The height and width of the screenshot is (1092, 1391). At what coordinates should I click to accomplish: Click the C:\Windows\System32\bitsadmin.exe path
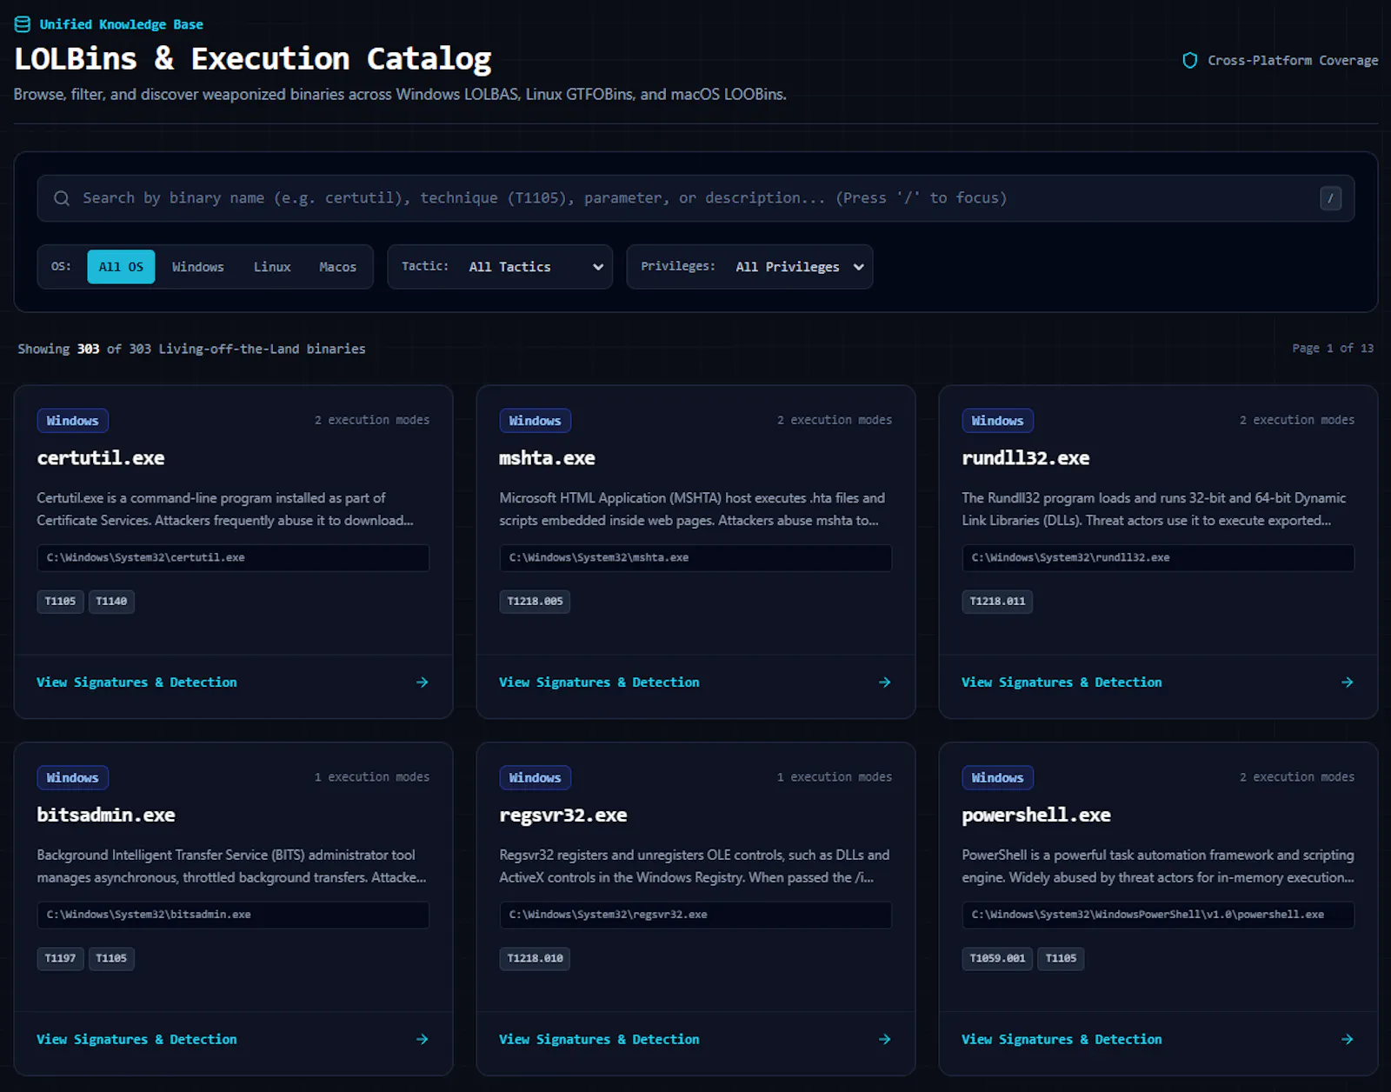[233, 916]
